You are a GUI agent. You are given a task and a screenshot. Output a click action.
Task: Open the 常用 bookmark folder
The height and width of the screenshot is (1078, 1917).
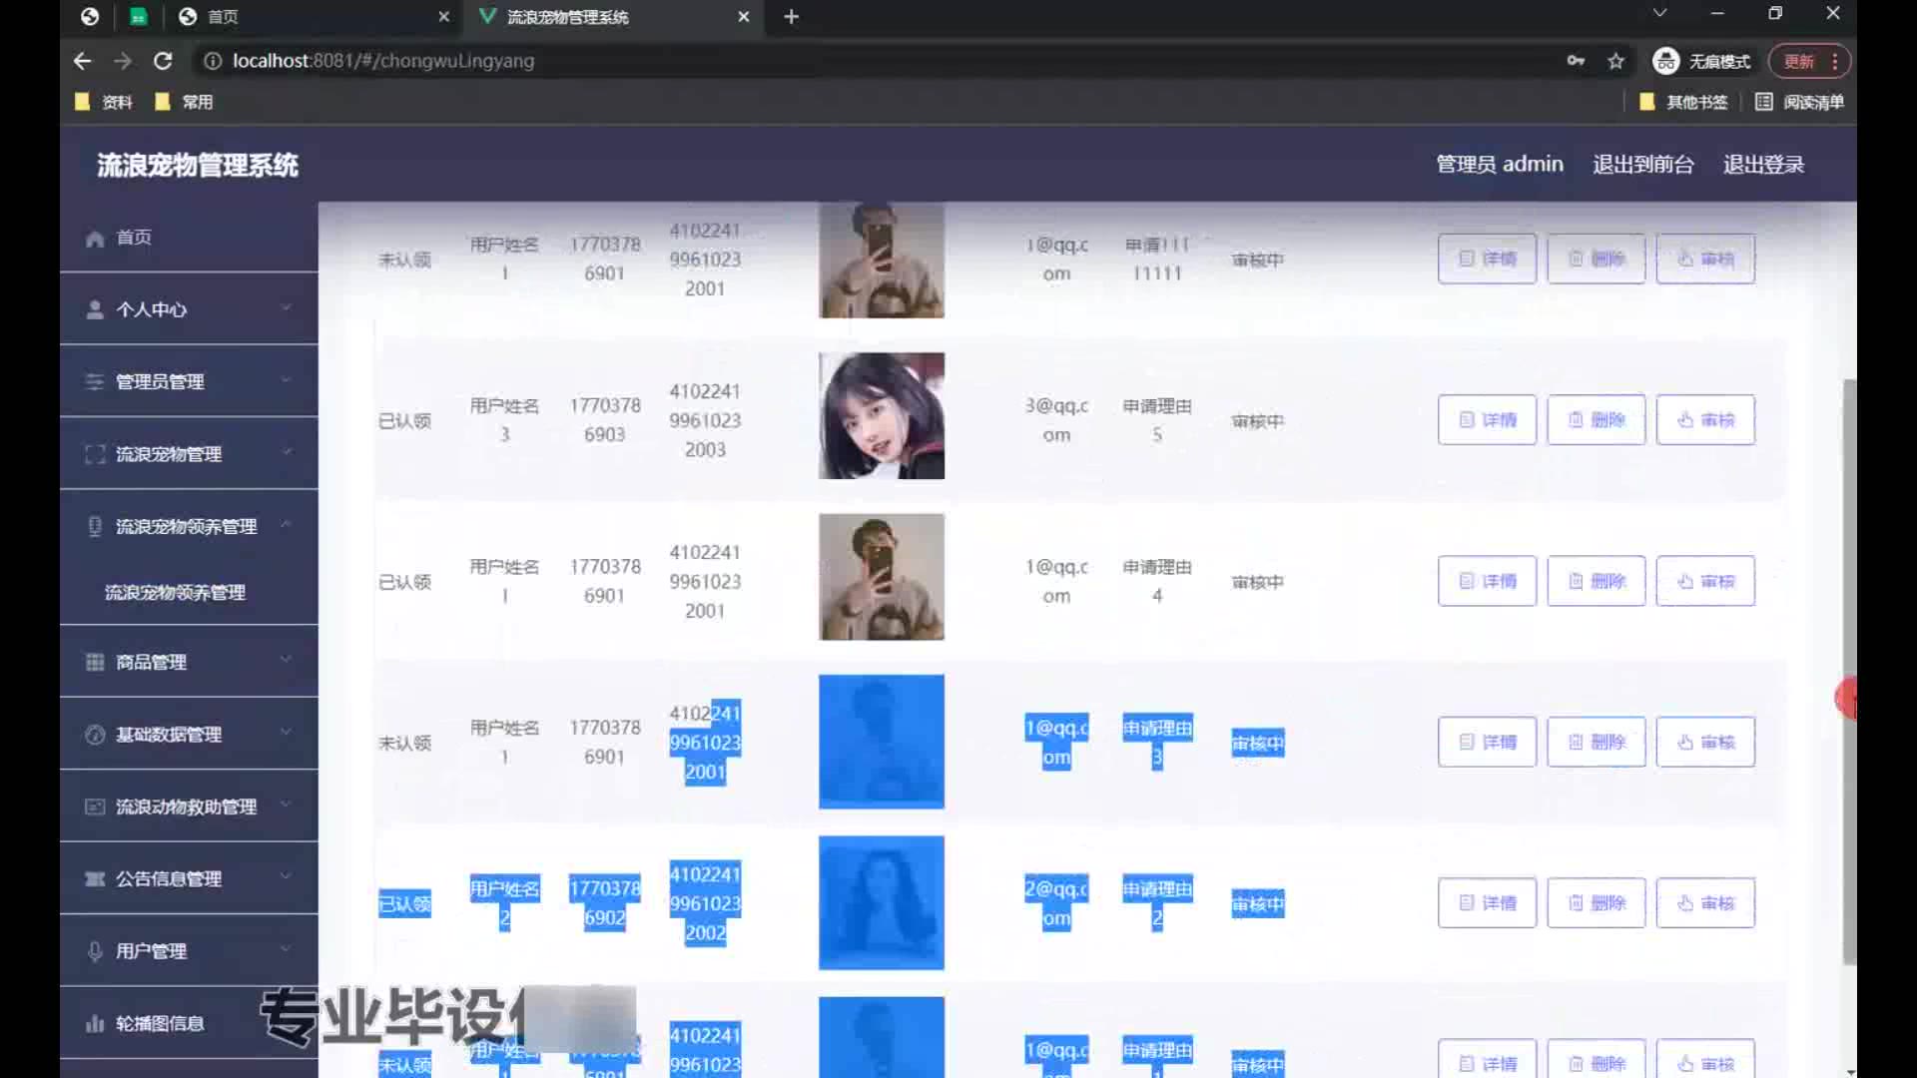click(184, 102)
